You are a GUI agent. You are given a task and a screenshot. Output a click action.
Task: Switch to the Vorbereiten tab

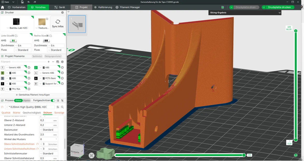tap(17, 7)
